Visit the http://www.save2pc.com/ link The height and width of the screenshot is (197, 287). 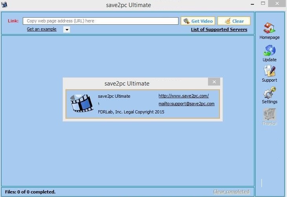pyautogui.click(x=184, y=96)
